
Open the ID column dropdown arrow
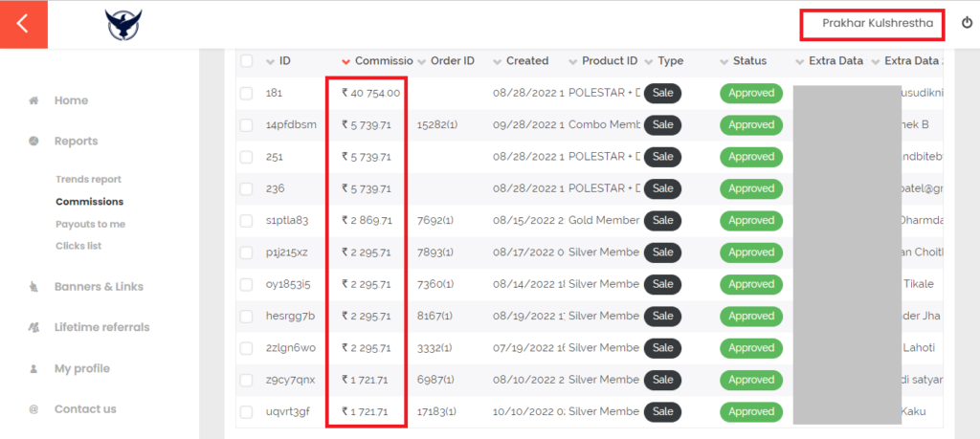[x=270, y=61]
